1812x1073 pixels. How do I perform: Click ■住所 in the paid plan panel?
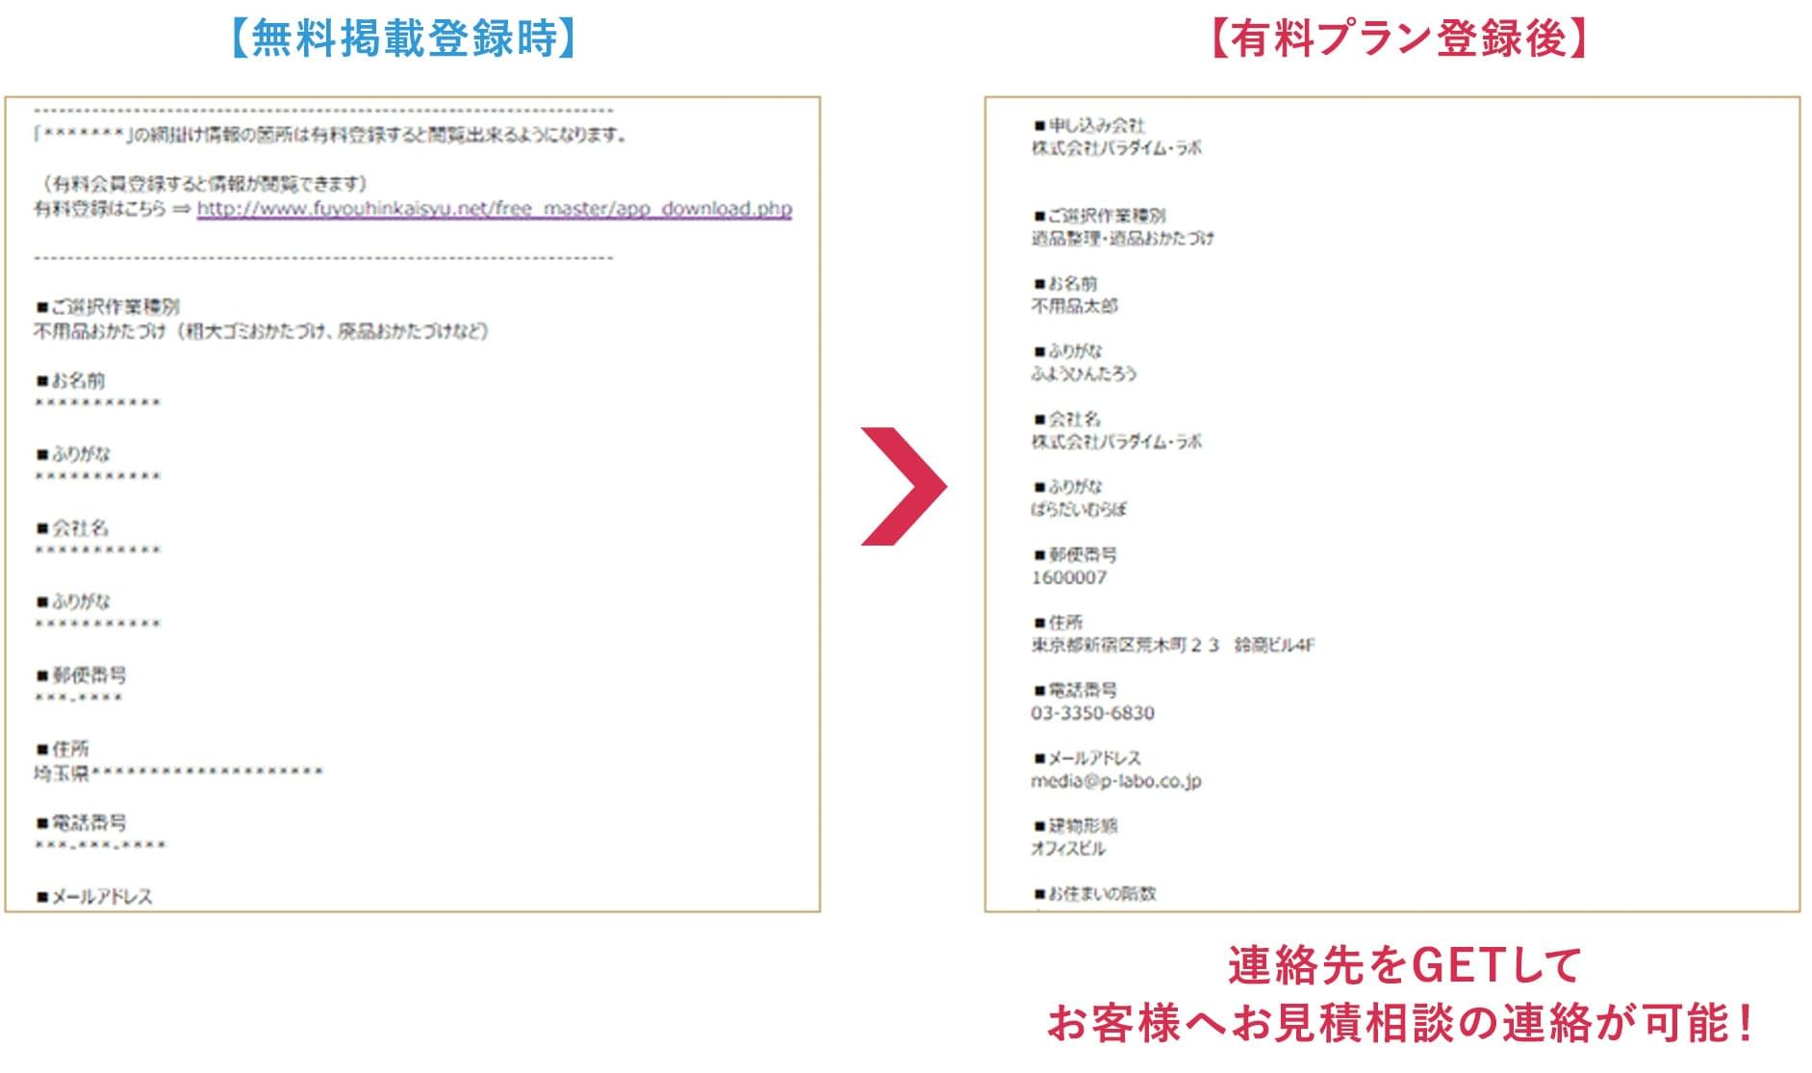pyautogui.click(x=1058, y=623)
